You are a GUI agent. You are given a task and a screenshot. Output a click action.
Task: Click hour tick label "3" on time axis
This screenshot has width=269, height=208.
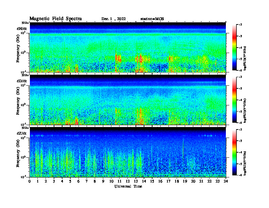(54, 181)
